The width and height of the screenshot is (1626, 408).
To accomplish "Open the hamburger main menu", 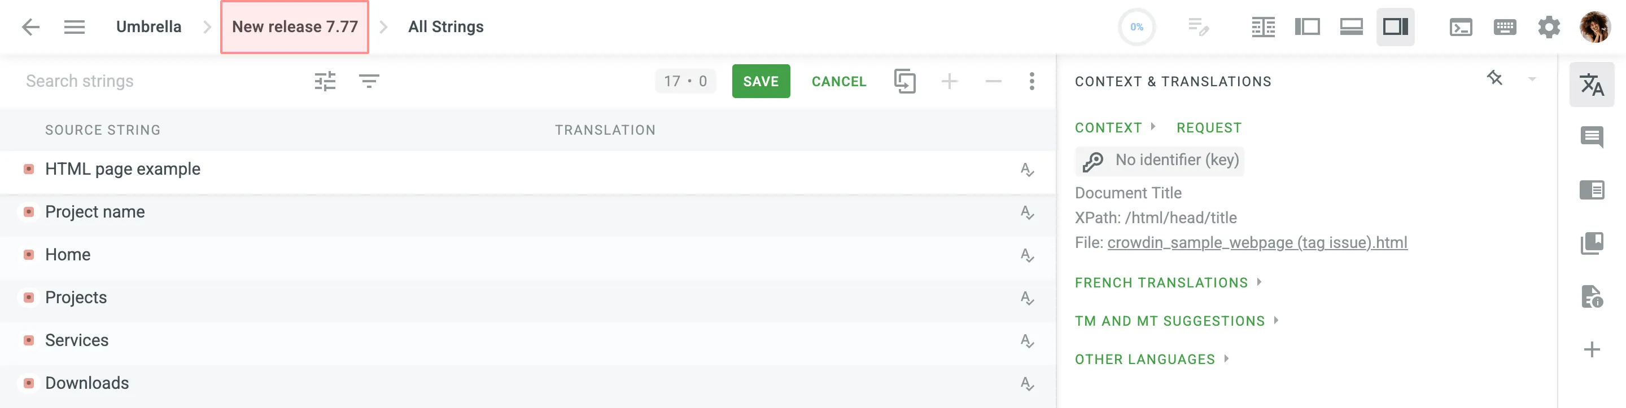I will [75, 27].
